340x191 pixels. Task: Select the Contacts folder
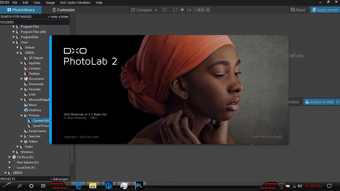35,68
